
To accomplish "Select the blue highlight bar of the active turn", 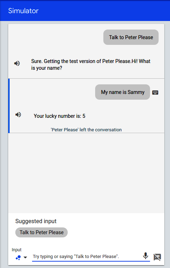I will pyautogui.click(x=9, y=106).
